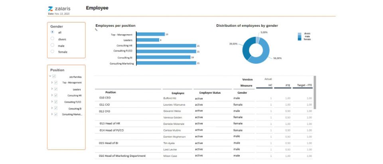The width and height of the screenshot is (383, 164).
Task: Expand the Leaders position node
Action: coord(52,89)
